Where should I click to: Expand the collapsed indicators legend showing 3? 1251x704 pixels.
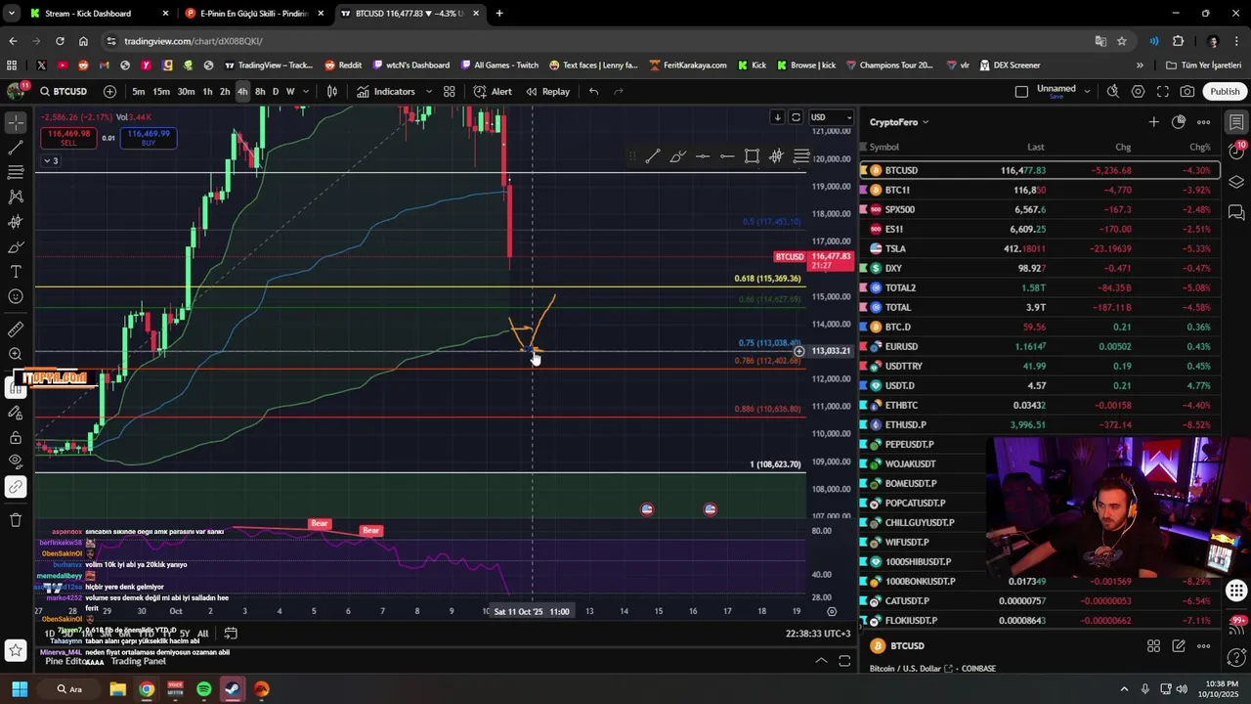click(x=51, y=160)
